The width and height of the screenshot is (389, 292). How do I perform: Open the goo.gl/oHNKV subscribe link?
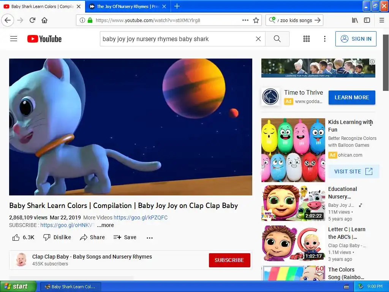click(67, 225)
